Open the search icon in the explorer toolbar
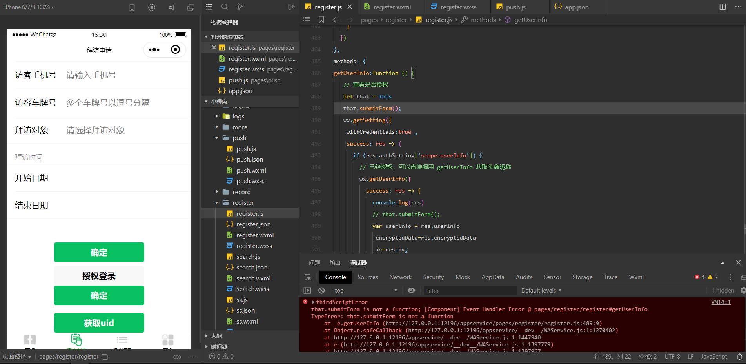The width and height of the screenshot is (746, 364). [x=225, y=7]
